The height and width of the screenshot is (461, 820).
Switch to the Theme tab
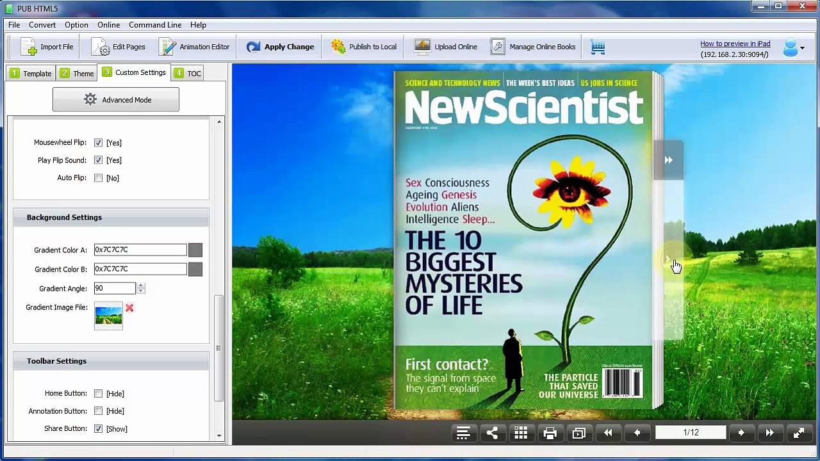(x=78, y=74)
